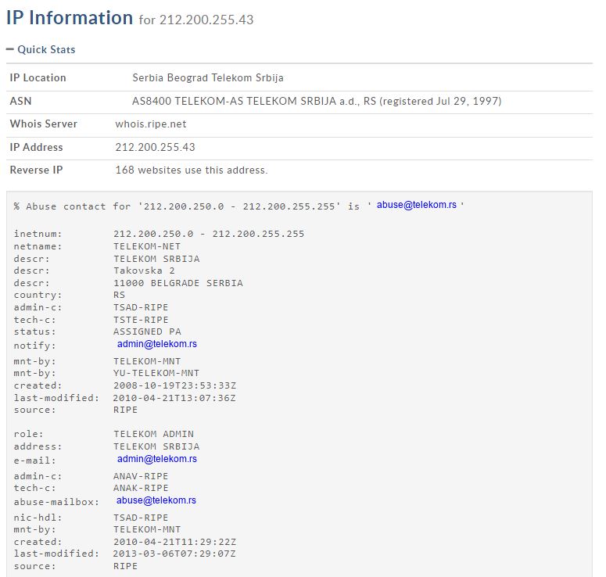The height and width of the screenshot is (577, 606).
Task: Select netname value TELEKOM-NET
Action: click(147, 246)
